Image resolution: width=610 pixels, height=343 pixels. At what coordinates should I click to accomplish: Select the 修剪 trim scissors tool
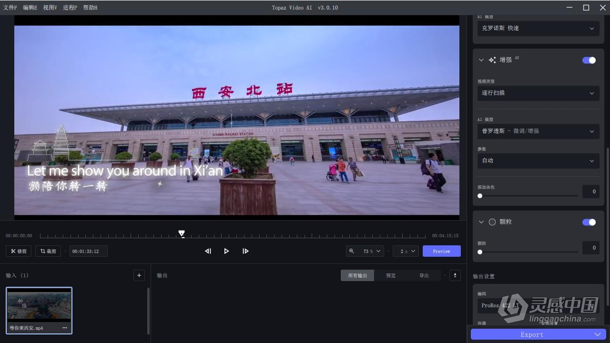pos(18,251)
